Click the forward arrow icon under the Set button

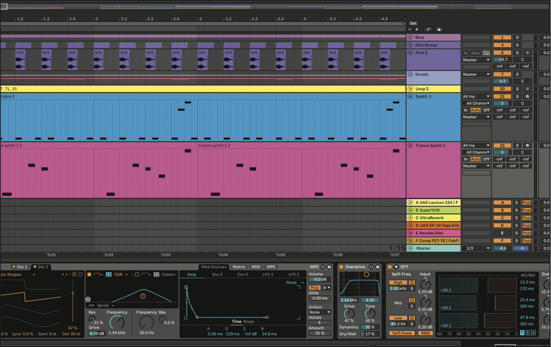[416, 29]
